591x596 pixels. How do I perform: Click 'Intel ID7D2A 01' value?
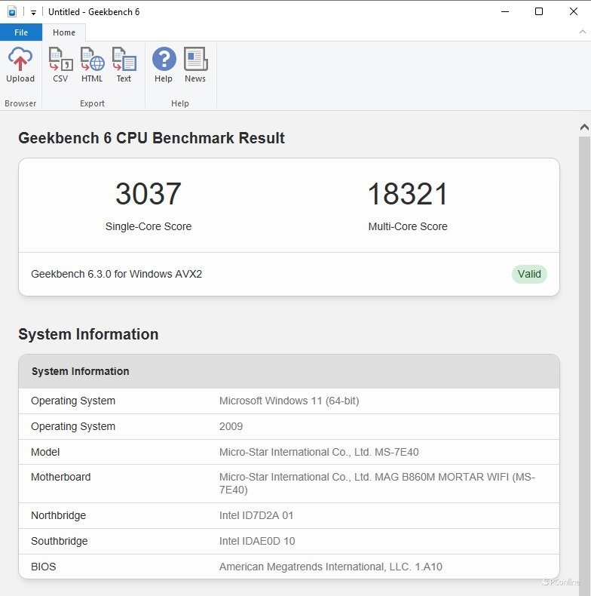click(x=256, y=515)
